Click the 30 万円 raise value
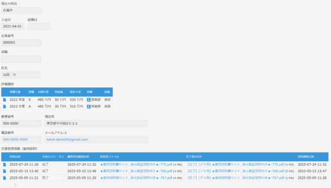 (x=61, y=106)
